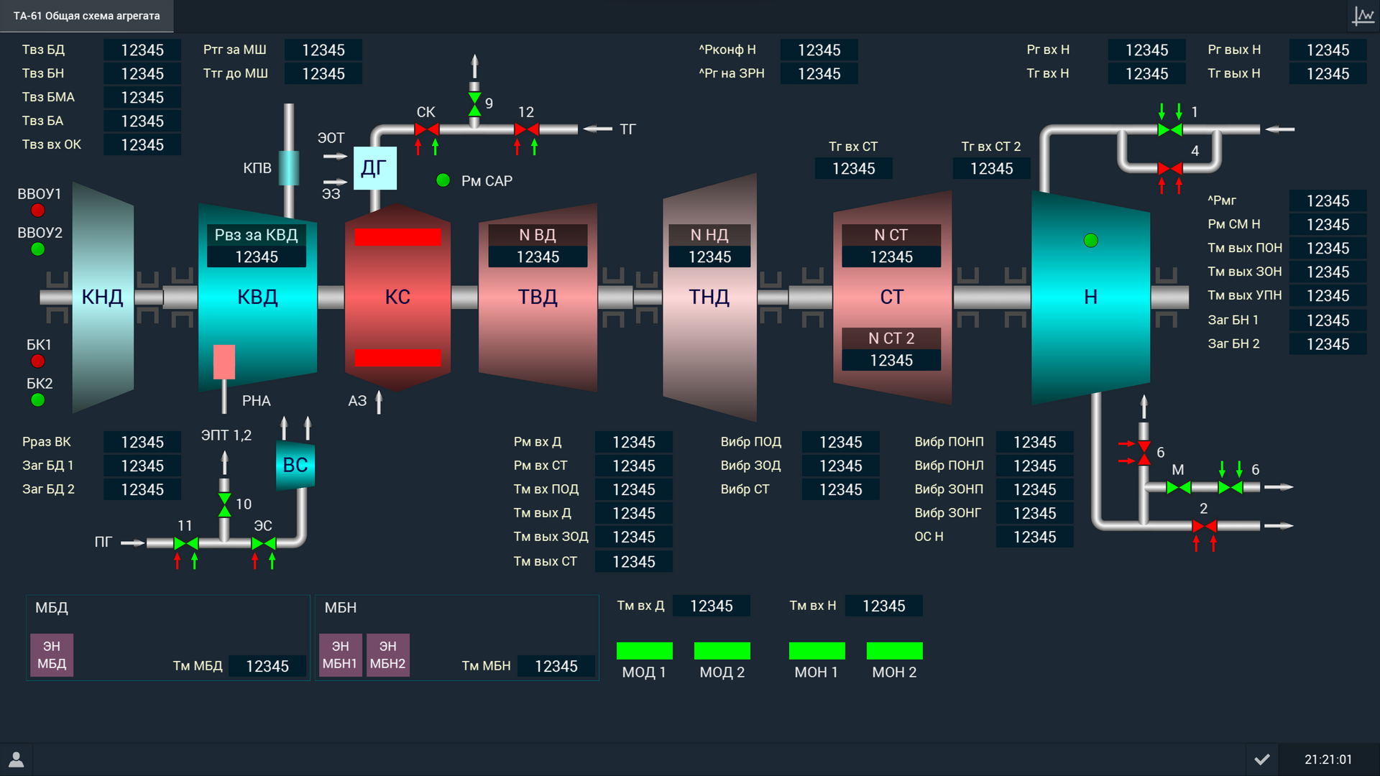Click red valve 2 on lower outlet pipe
Viewport: 1380px width, 776px height.
[1205, 527]
